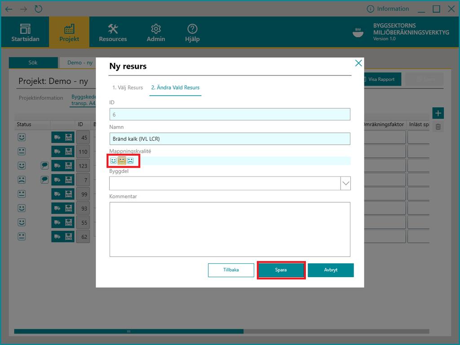
Task: Click the ID cell 55
Action: [83, 223]
